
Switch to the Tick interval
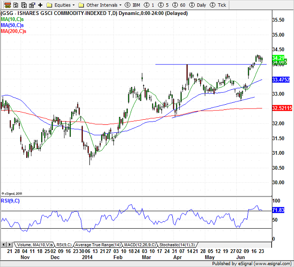(218, 5)
